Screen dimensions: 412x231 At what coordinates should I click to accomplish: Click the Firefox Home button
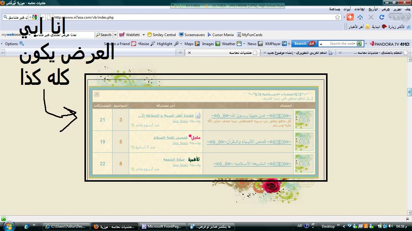click(x=360, y=17)
